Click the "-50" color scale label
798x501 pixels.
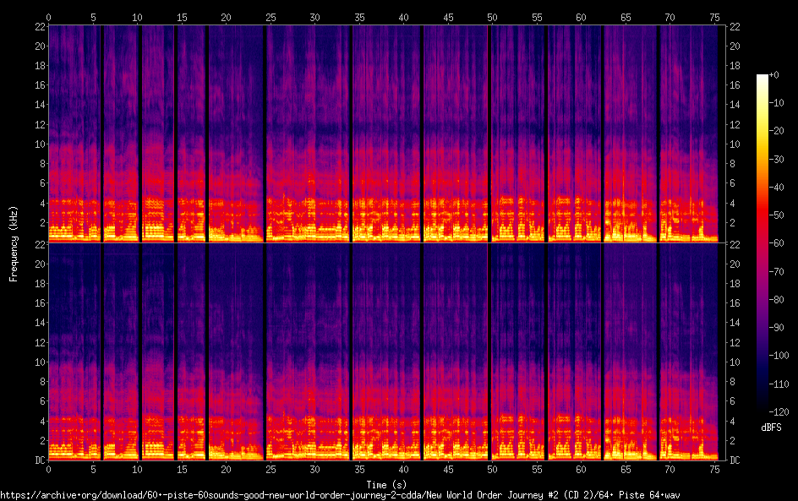pos(776,215)
